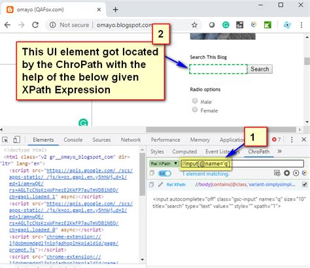
Task: Open the Chrome three-dot menu
Action: point(301,25)
